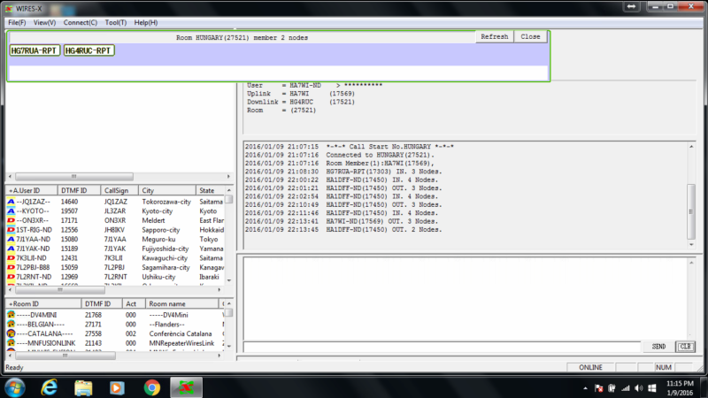Open Windows Media Player from the taskbar
Image resolution: width=708 pixels, height=398 pixels.
pos(117,387)
